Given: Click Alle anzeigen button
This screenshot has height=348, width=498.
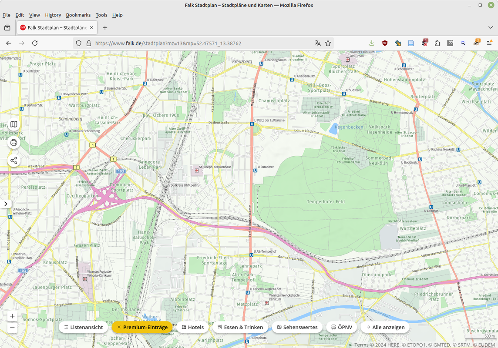Looking at the screenshot, I should click(385, 327).
